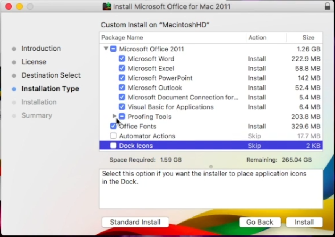Click the Space Required 1.59 GB text
335x237 pixels.
pos(145,160)
